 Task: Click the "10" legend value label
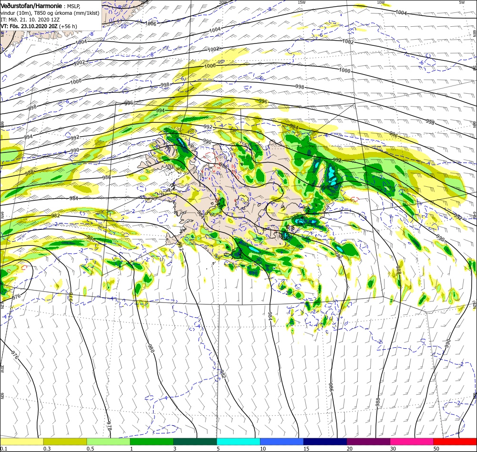coord(263,448)
